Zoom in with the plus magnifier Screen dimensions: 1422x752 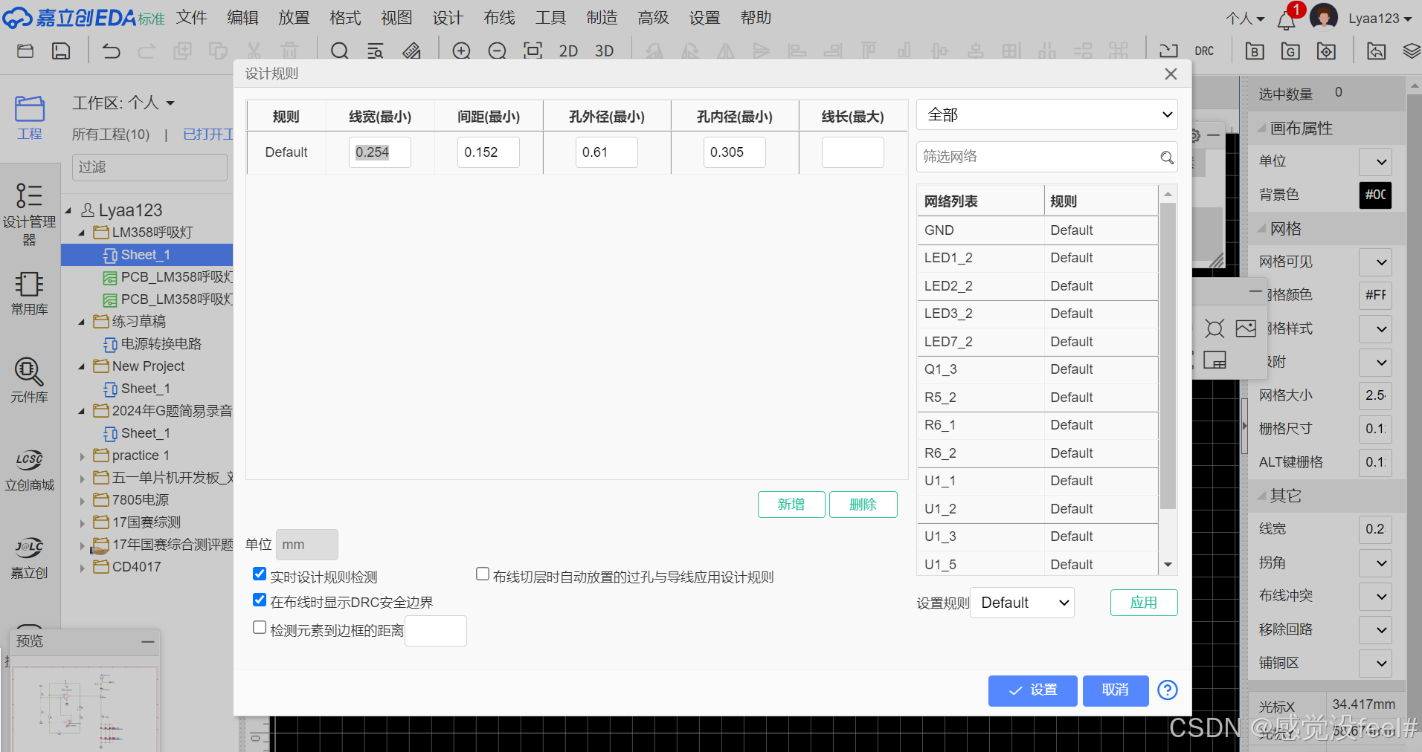click(462, 51)
